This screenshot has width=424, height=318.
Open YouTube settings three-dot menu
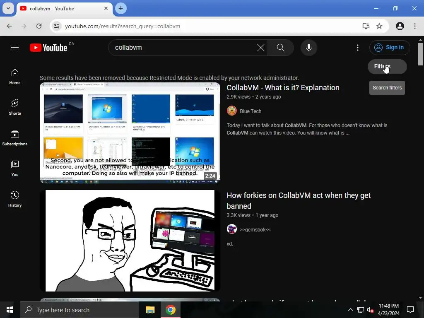pos(357,48)
